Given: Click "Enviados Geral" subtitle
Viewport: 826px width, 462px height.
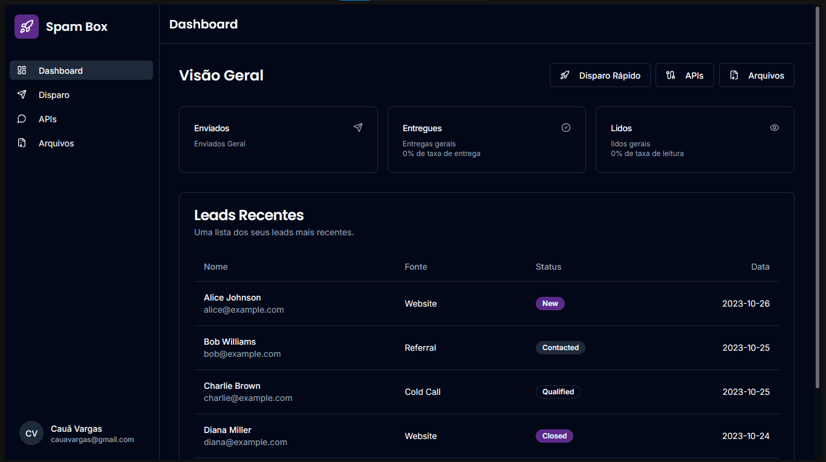Looking at the screenshot, I should [x=220, y=144].
